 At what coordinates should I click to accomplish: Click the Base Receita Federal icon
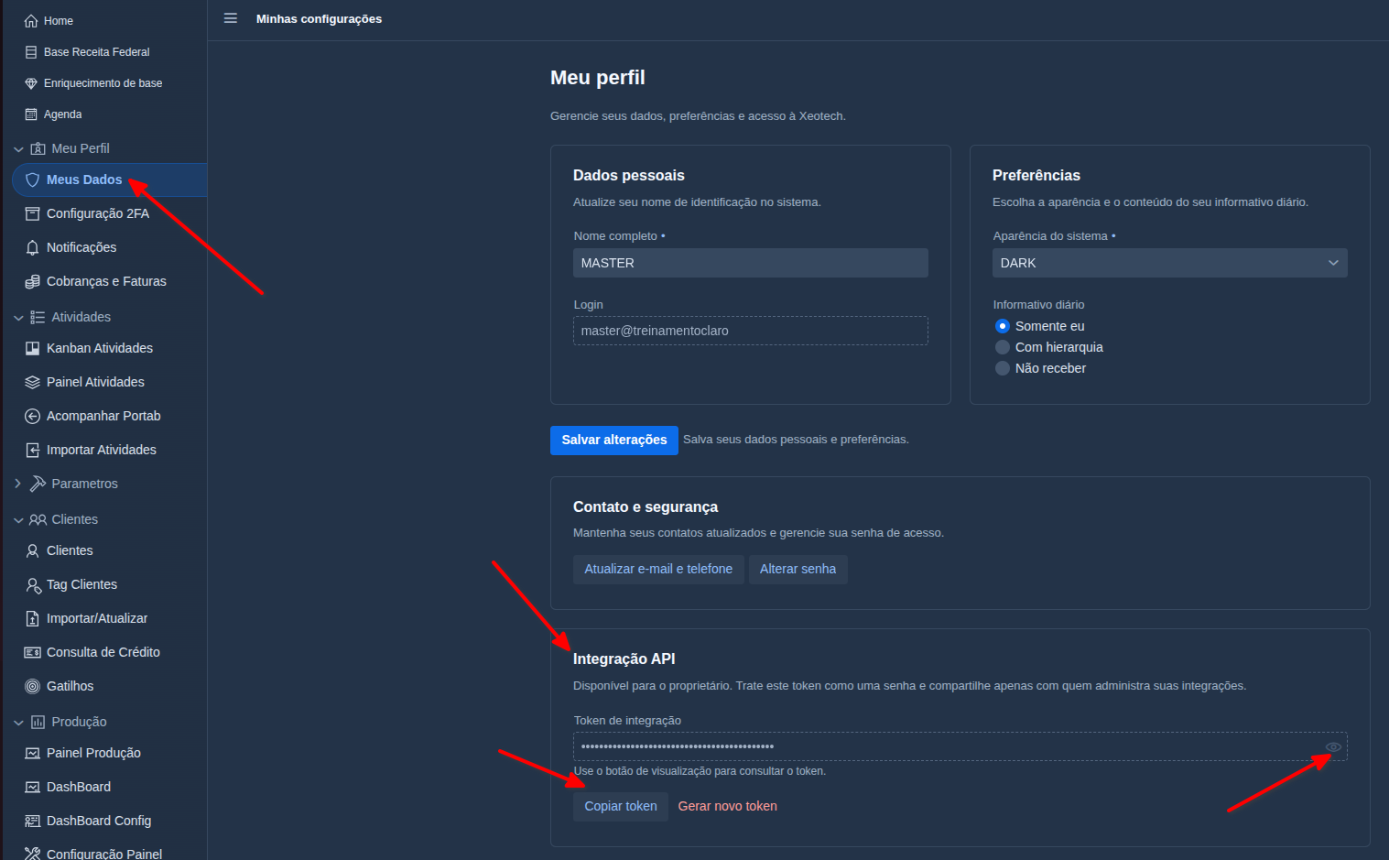click(x=31, y=52)
